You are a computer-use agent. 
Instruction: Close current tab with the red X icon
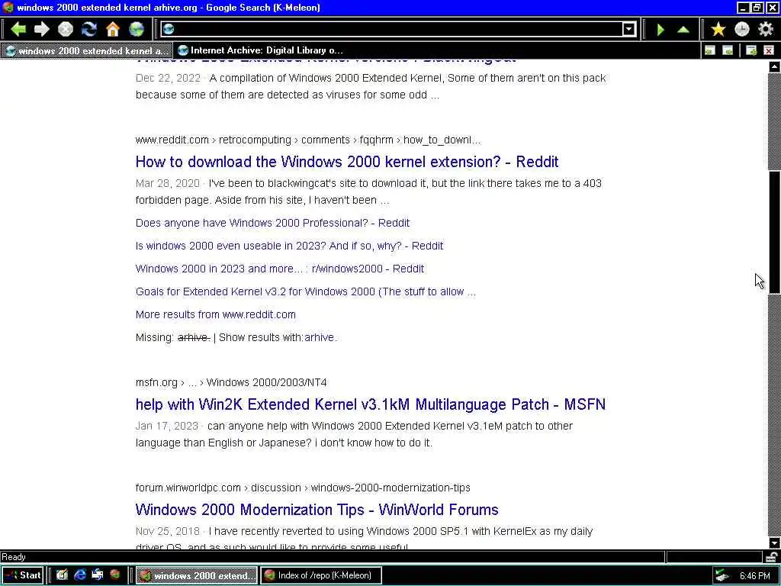click(x=769, y=50)
